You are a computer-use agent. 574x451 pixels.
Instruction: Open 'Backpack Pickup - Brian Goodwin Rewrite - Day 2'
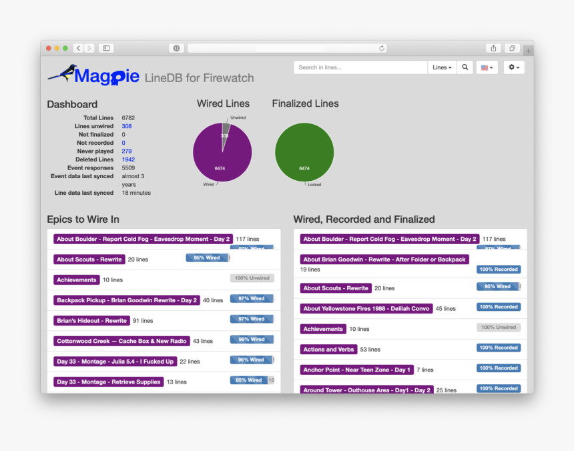click(127, 300)
